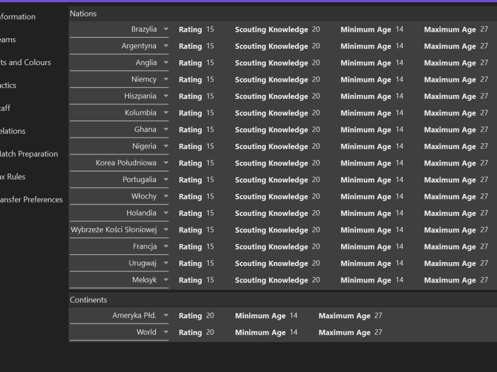Edit Meksyk Maximum Age value 27
This screenshot has height=372, width=497.
pyautogui.click(x=484, y=279)
